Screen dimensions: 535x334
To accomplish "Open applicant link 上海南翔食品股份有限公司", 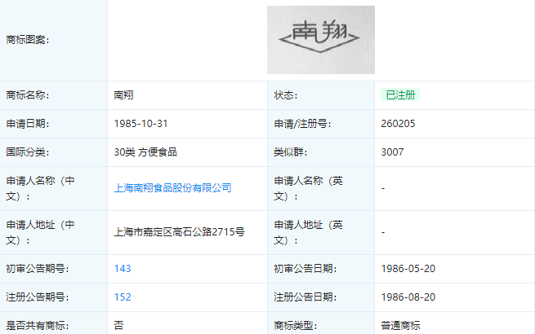I will pyautogui.click(x=172, y=188).
